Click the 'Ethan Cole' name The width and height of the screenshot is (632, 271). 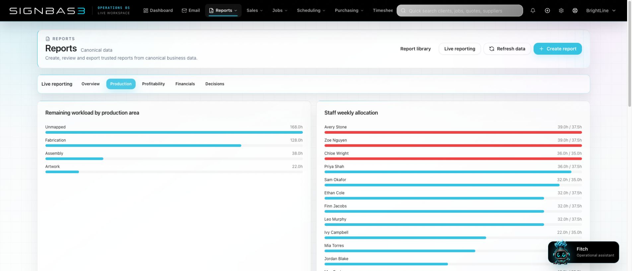coord(334,193)
